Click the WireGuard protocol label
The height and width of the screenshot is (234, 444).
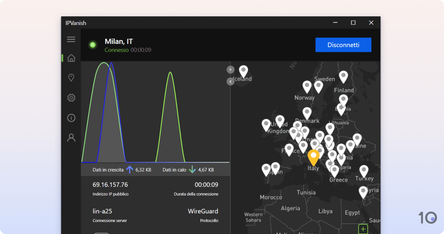click(203, 211)
